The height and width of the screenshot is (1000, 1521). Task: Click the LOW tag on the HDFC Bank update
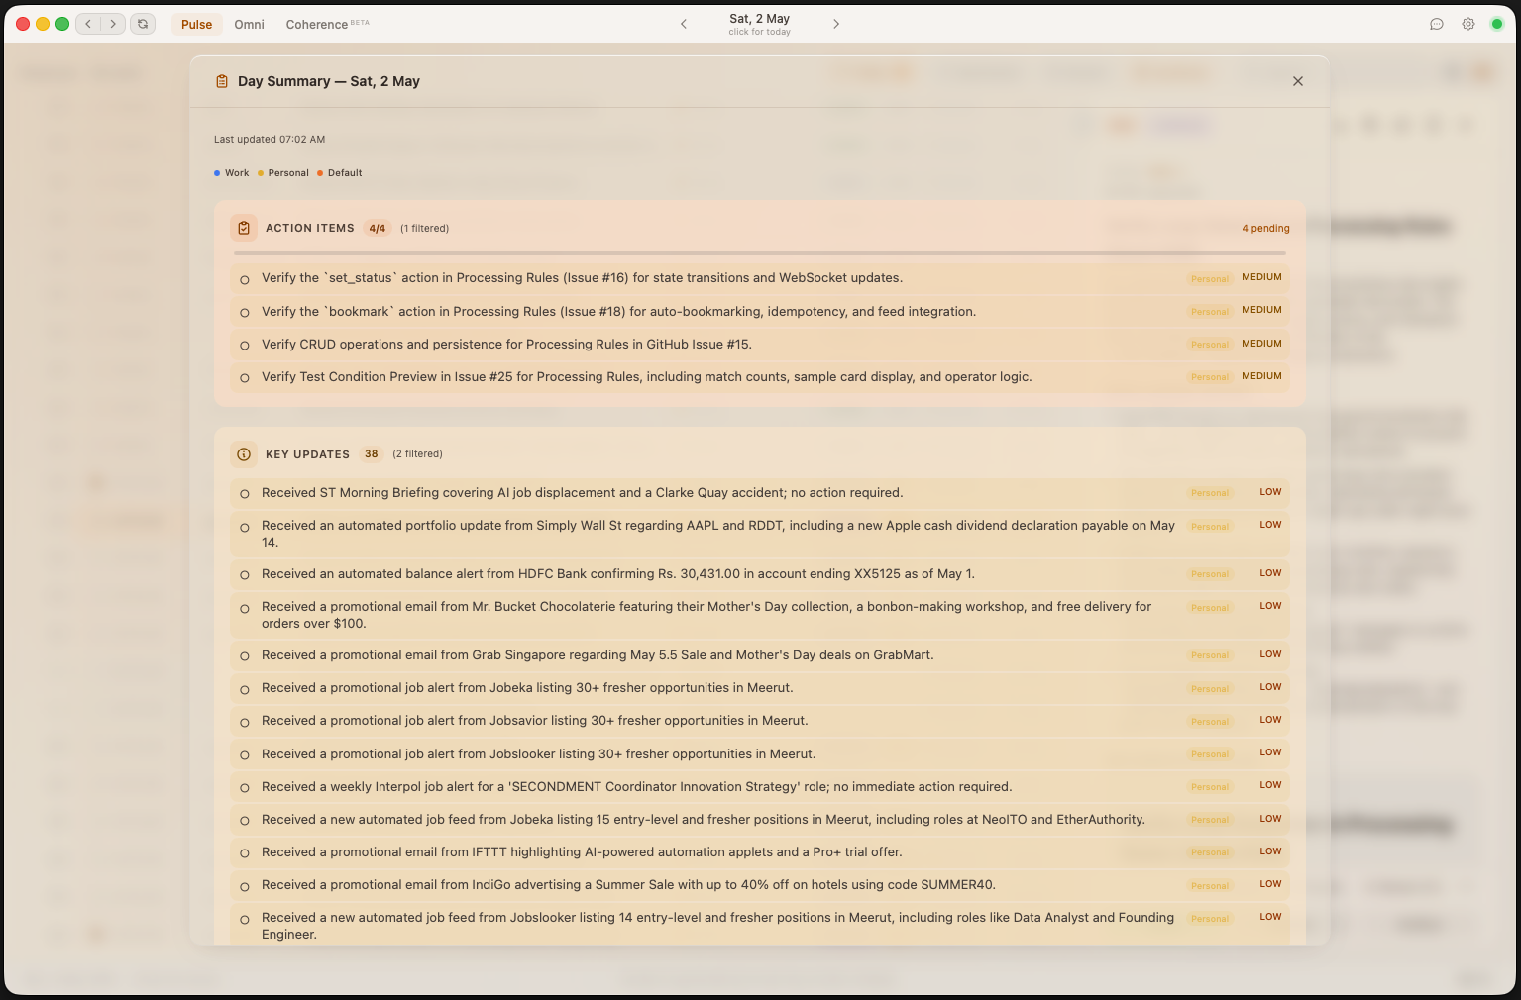(x=1270, y=573)
